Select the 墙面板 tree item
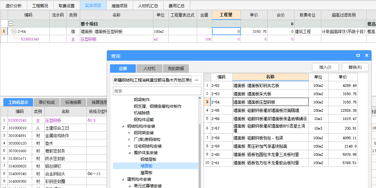 click(x=146, y=166)
